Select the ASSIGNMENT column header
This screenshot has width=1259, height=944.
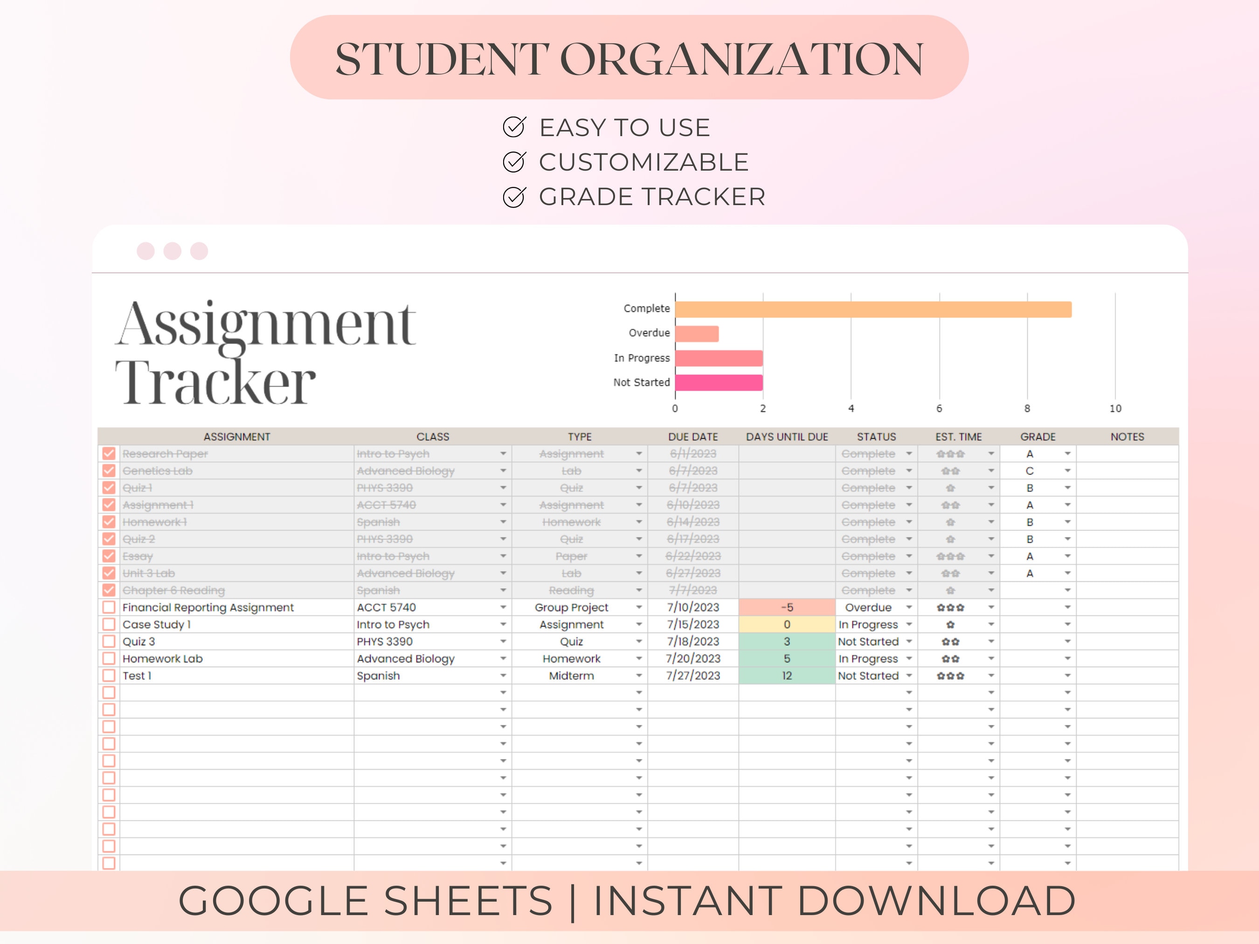coord(237,436)
